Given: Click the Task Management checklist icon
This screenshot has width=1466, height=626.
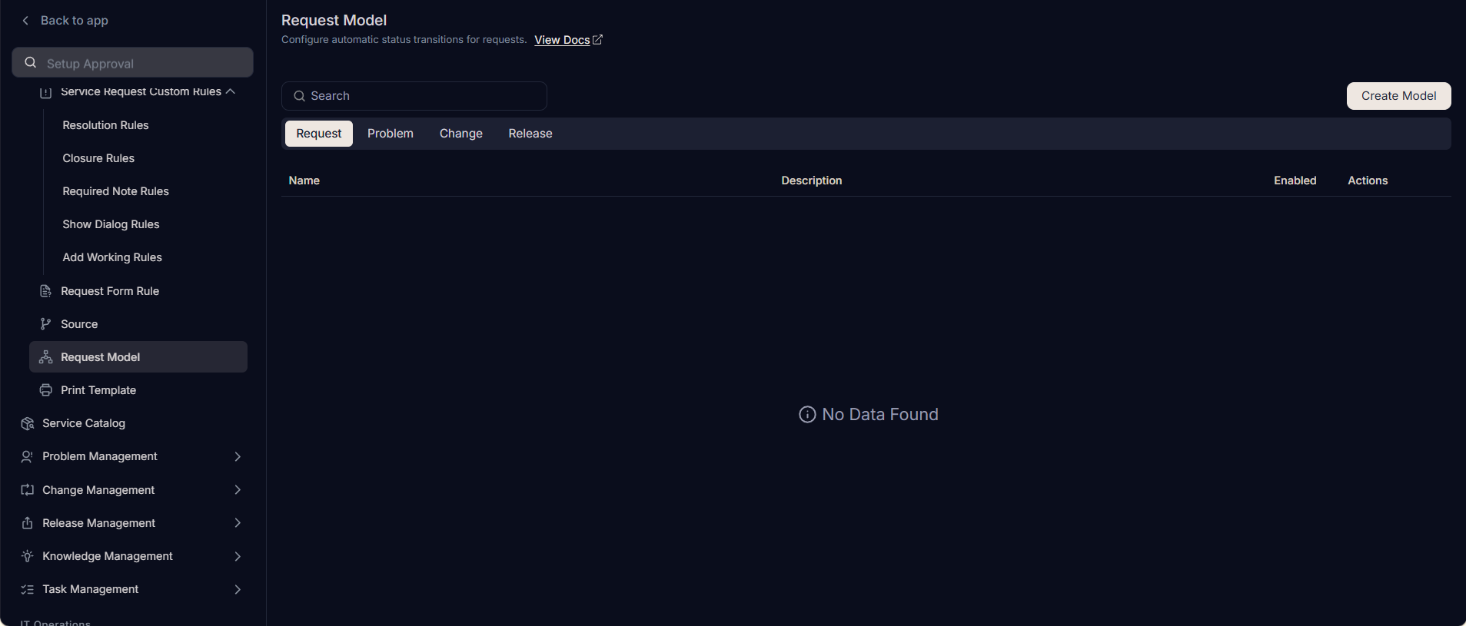Looking at the screenshot, I should pos(27,589).
